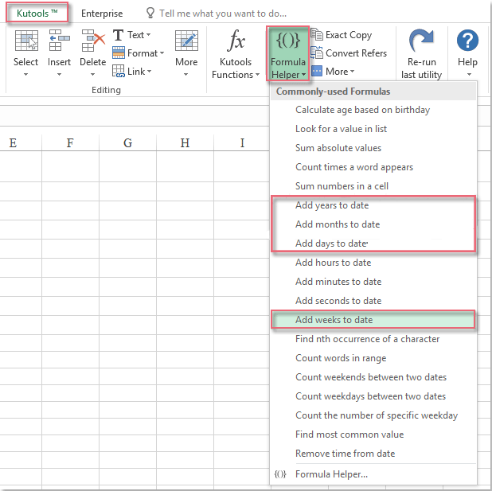Click the Formula Helper braces icon
This screenshot has width=492, height=491.
(288, 41)
